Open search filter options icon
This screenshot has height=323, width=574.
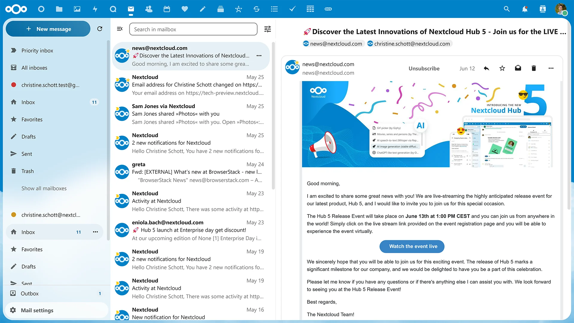click(268, 29)
